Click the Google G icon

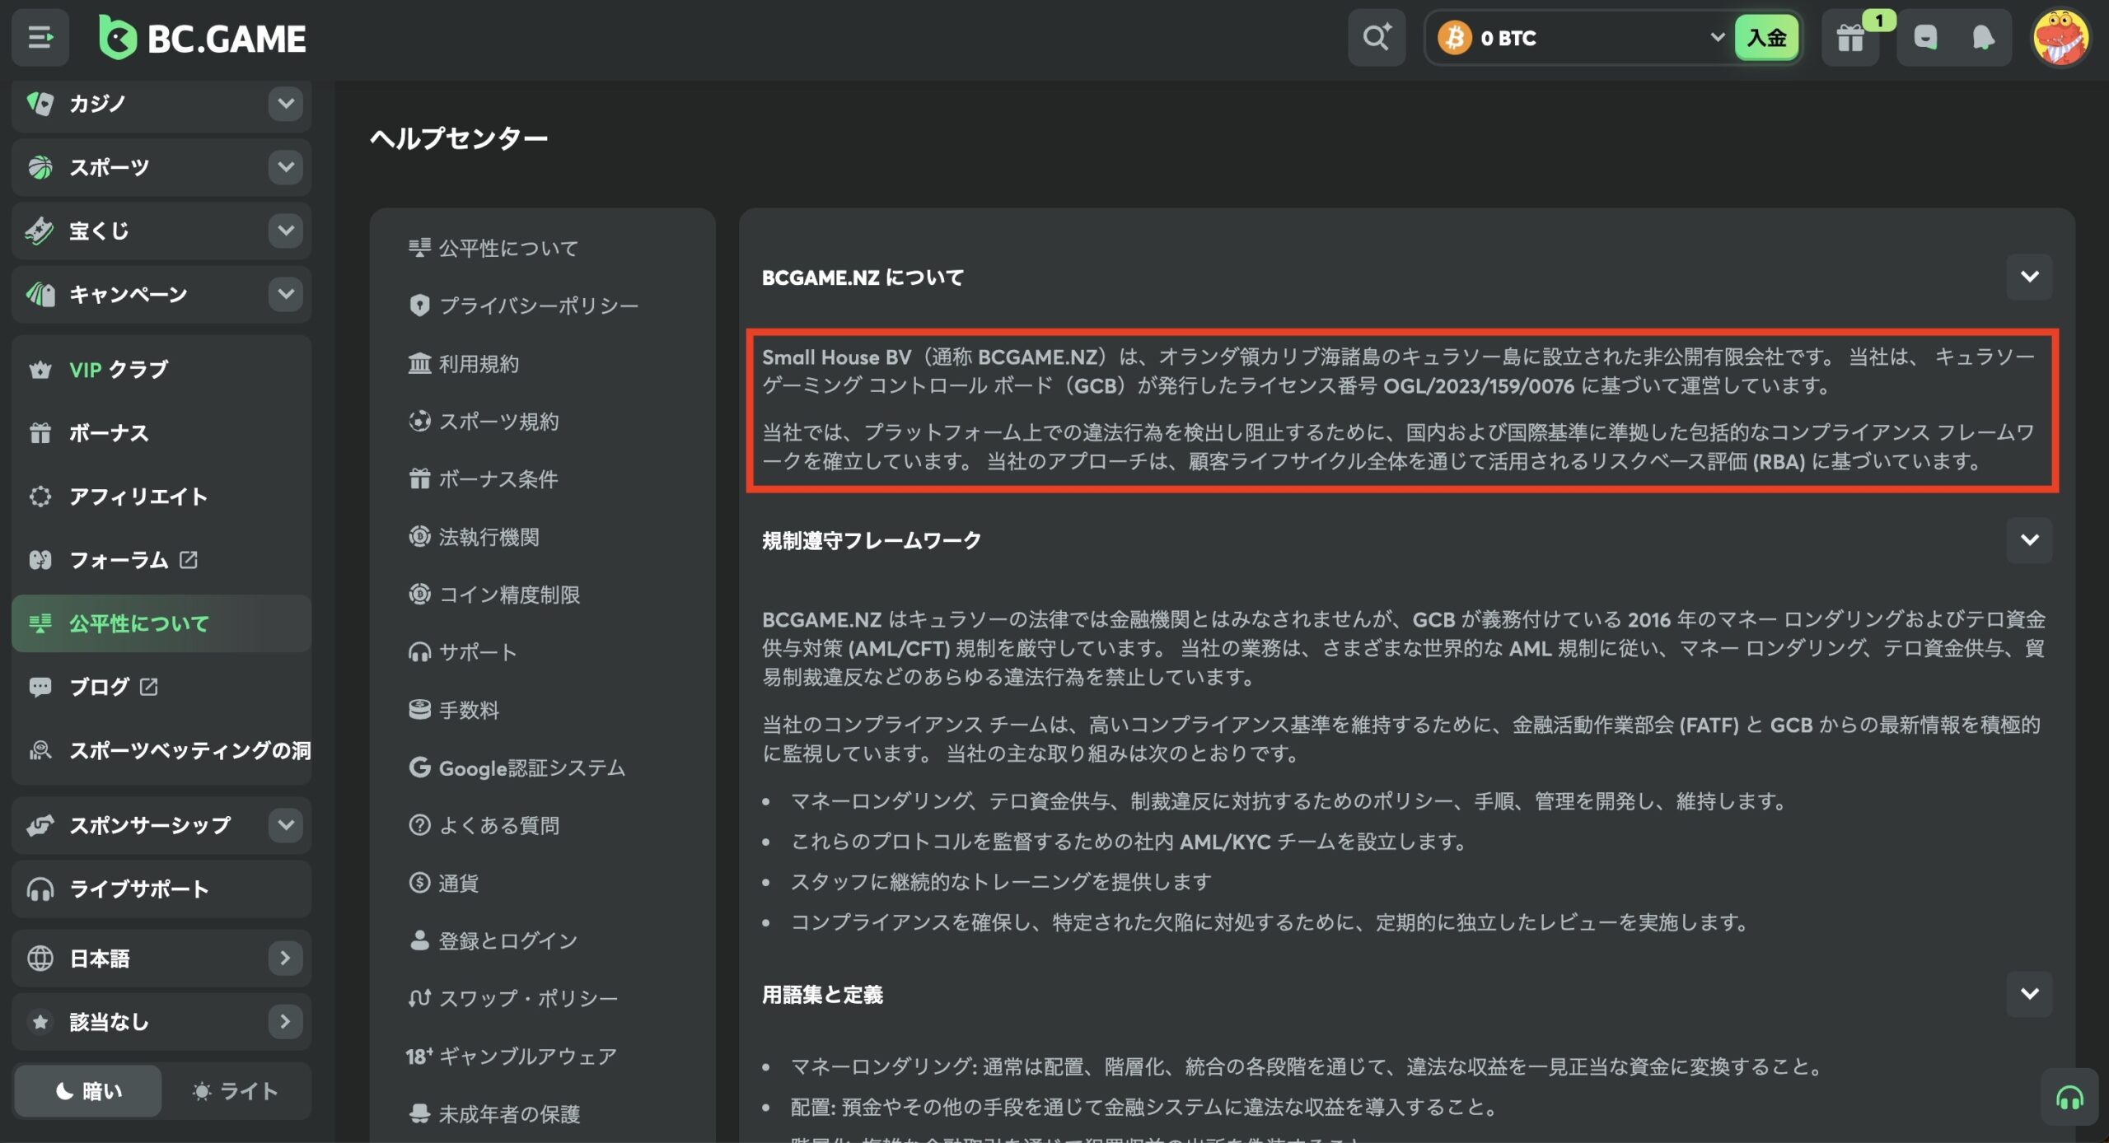(x=419, y=767)
